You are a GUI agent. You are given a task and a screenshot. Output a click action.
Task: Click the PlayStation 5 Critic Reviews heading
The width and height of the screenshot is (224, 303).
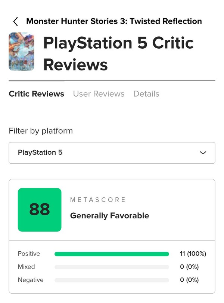pos(118,54)
